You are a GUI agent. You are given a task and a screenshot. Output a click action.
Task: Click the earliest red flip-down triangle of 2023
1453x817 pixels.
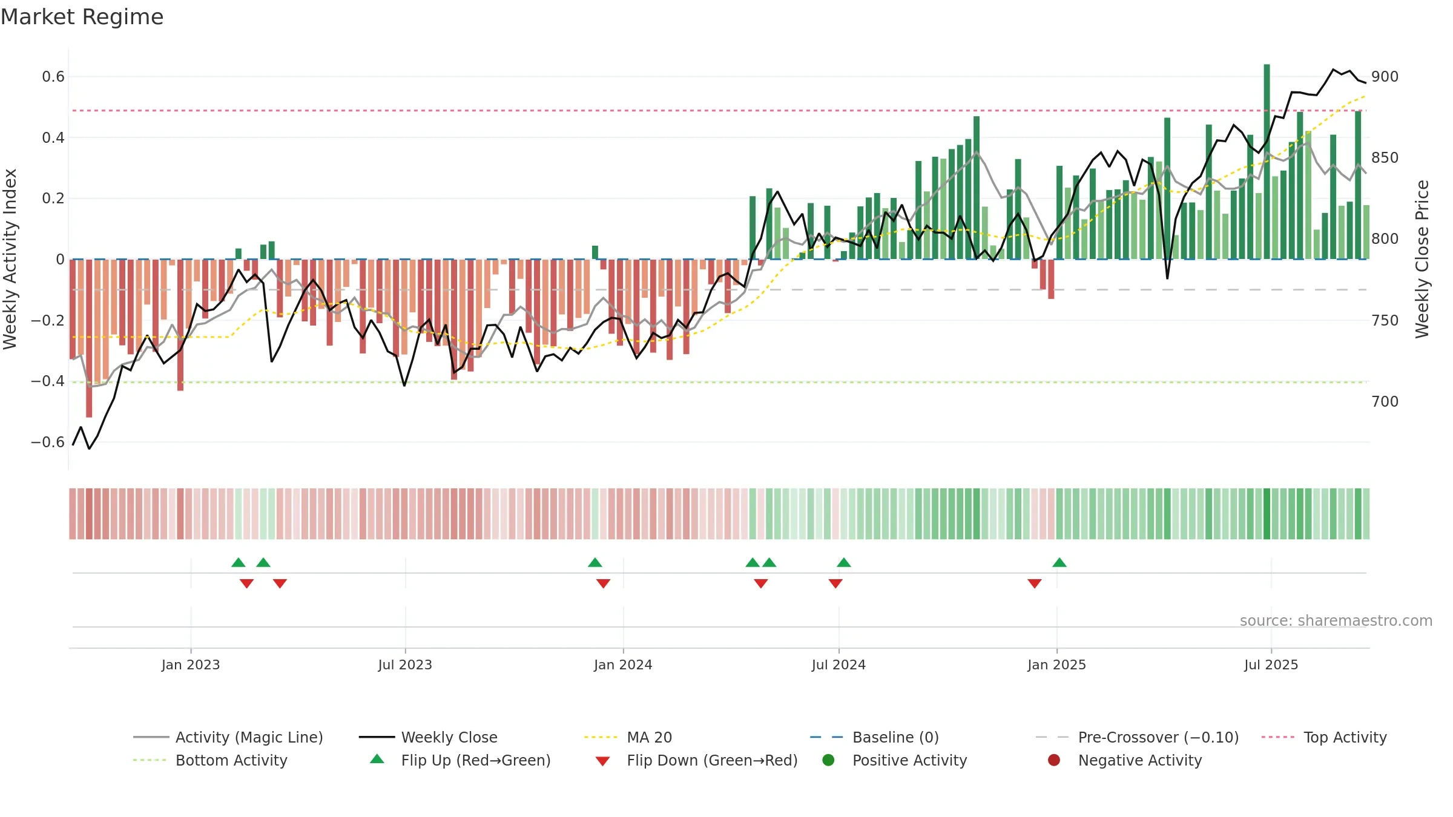click(x=246, y=583)
